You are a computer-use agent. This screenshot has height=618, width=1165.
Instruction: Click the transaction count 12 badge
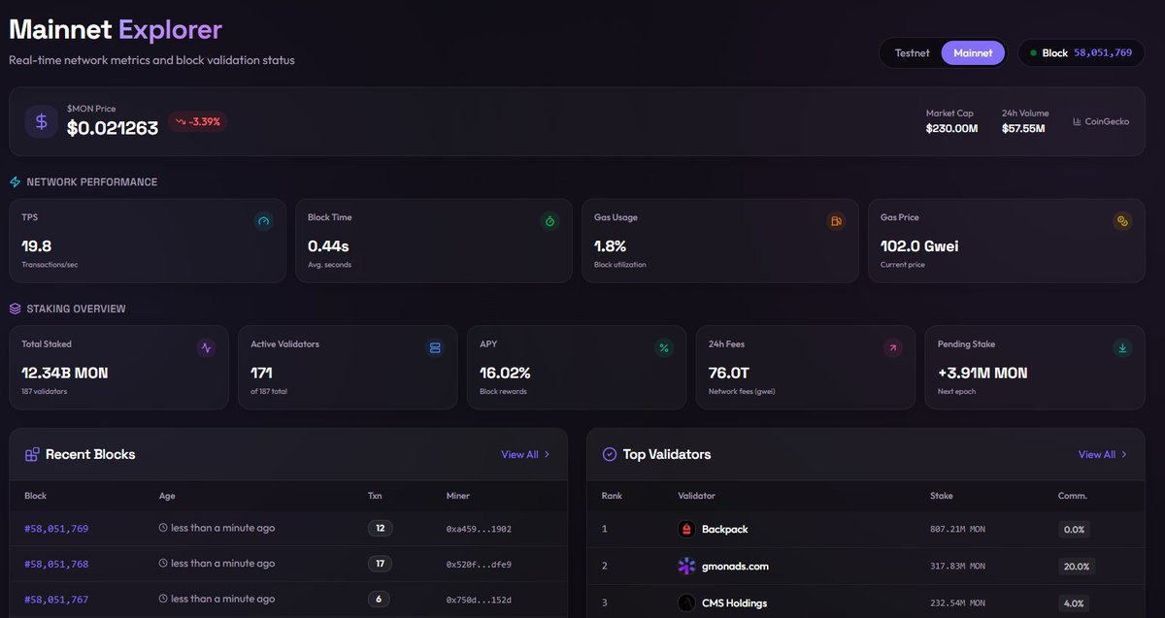click(380, 529)
